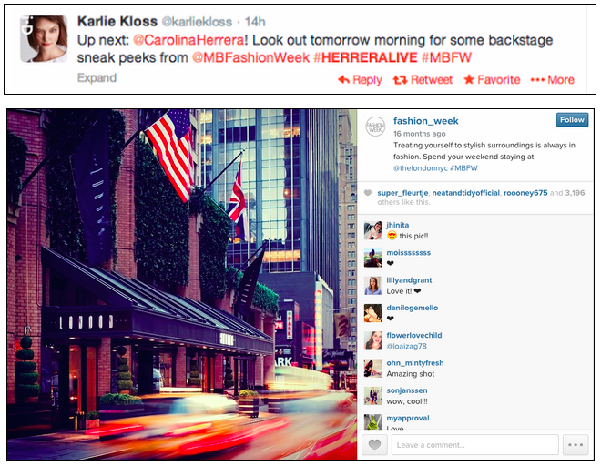601x466 pixels.
Task: Open roooney675 liker profile
Action: (525, 193)
